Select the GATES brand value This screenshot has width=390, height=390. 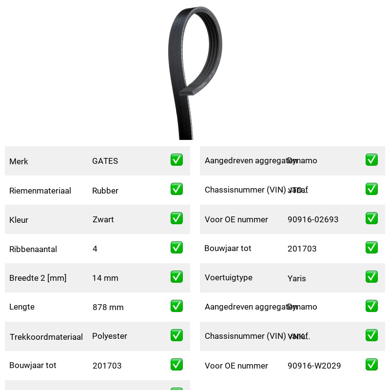[x=105, y=161]
